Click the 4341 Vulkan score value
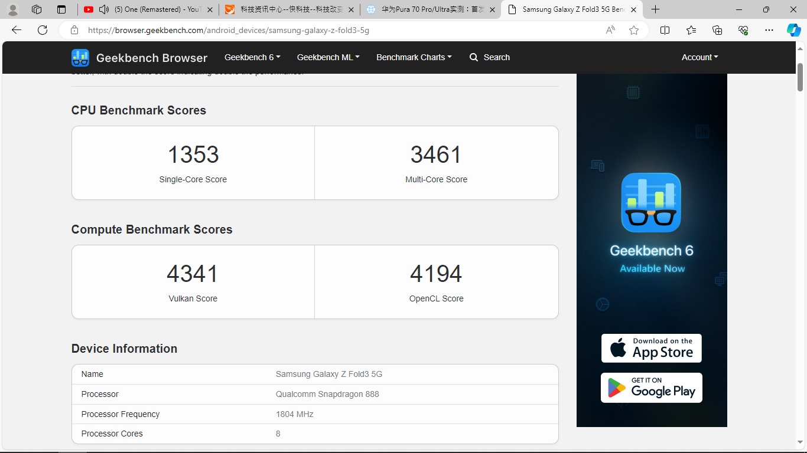Viewport: 807px width, 453px height. tap(193, 274)
